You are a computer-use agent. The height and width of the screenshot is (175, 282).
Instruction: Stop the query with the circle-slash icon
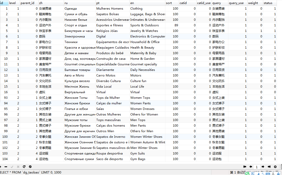pos(30,167)
